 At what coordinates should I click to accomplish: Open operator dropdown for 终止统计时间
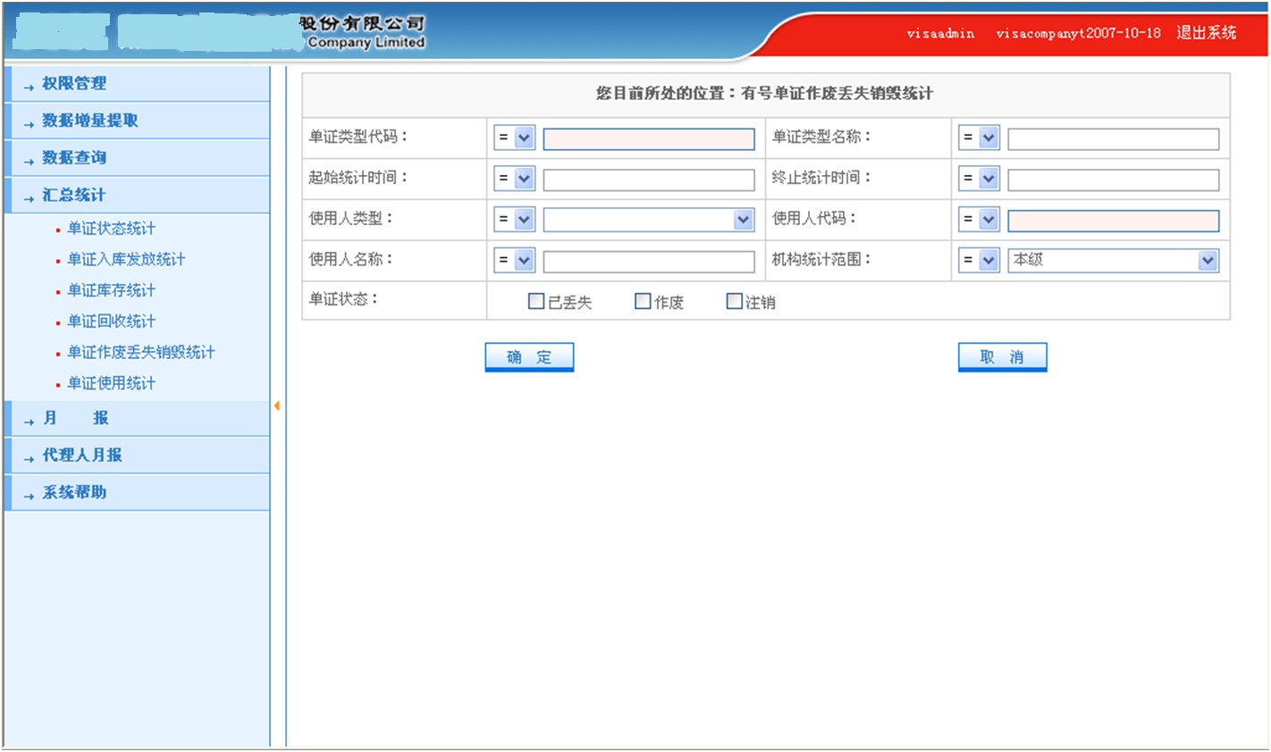pos(979,180)
